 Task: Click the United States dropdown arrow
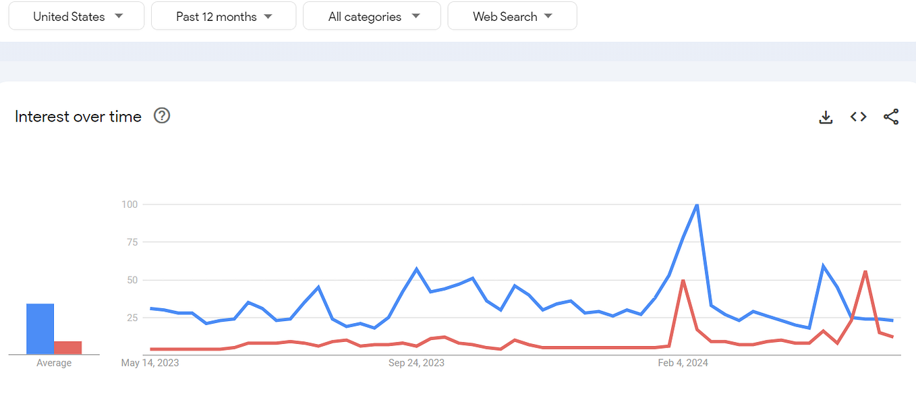(x=119, y=16)
